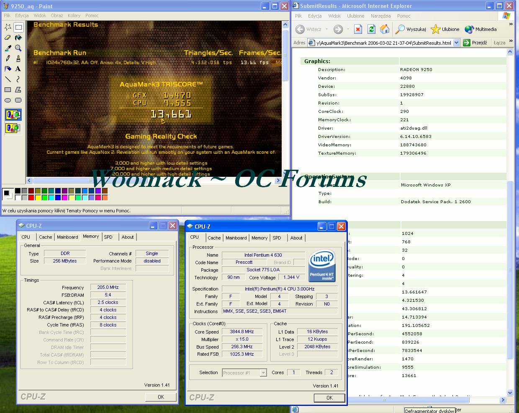
Task: Pick the white color swatch in Paint palette
Action: coord(18,197)
